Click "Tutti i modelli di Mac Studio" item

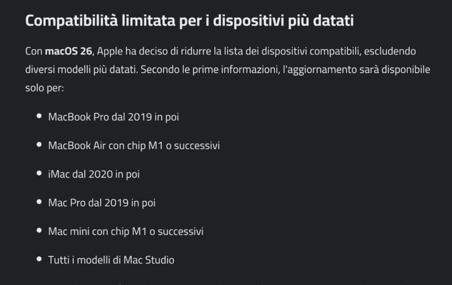pos(111,260)
